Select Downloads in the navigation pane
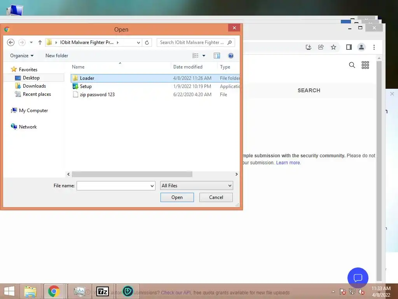The width and height of the screenshot is (398, 299). pyautogui.click(x=30, y=86)
